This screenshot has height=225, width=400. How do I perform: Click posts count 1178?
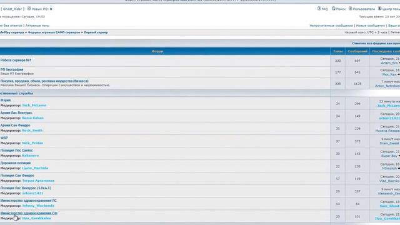click(357, 84)
